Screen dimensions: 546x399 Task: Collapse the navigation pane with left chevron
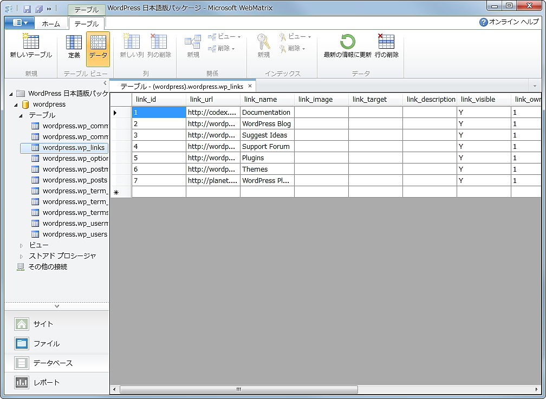click(105, 83)
